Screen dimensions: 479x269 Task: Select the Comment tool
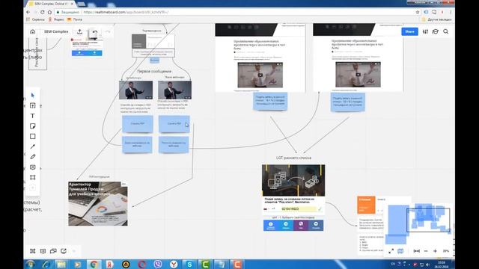pos(33,167)
